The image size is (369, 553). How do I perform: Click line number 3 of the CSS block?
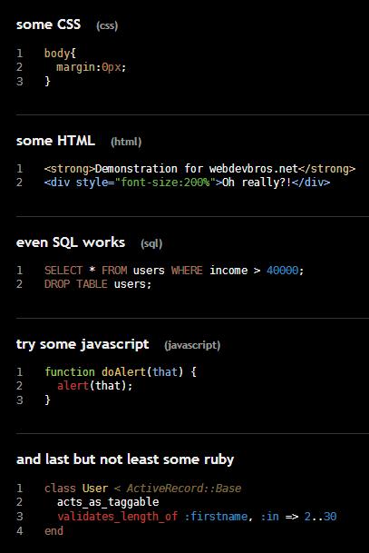tap(20, 82)
